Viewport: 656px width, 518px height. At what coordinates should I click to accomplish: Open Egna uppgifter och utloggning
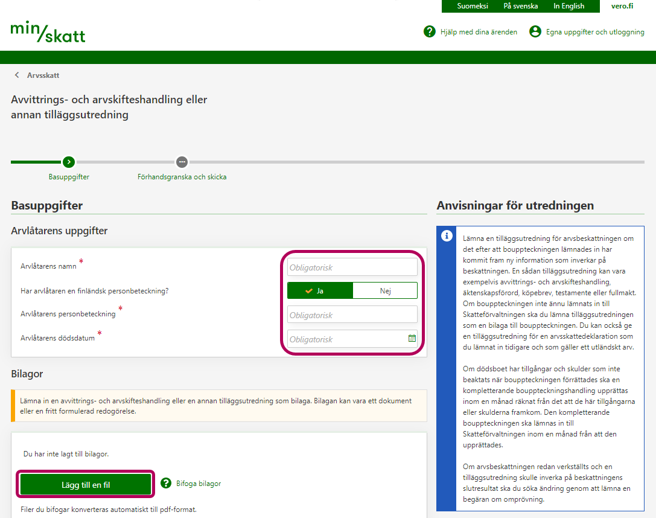594,32
